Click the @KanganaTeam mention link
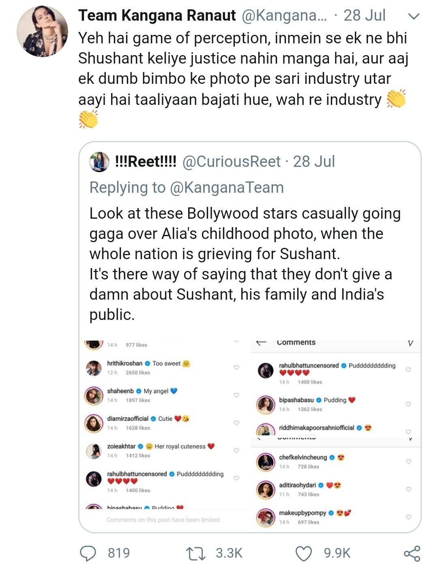This screenshot has height=569, width=438. [227, 188]
